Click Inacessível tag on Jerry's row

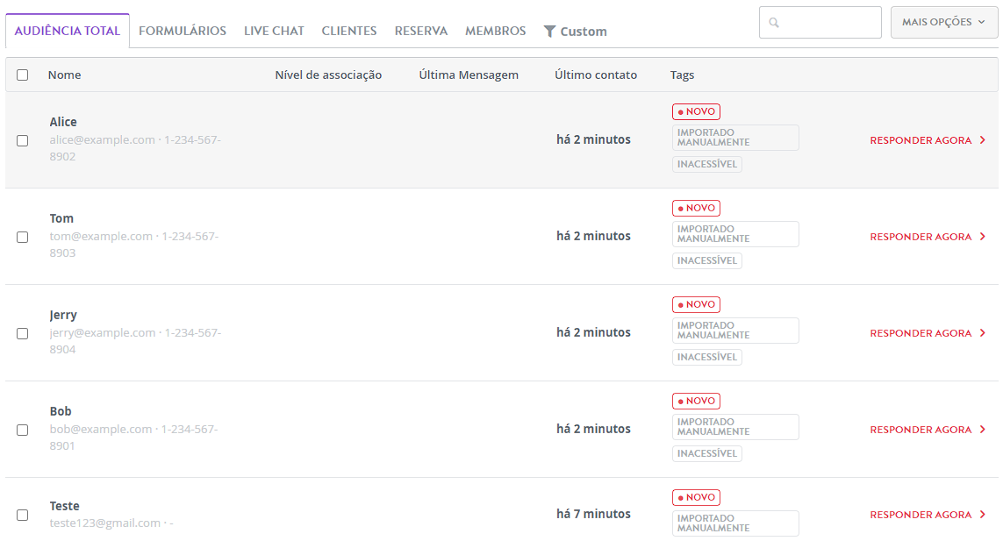pyautogui.click(x=706, y=358)
